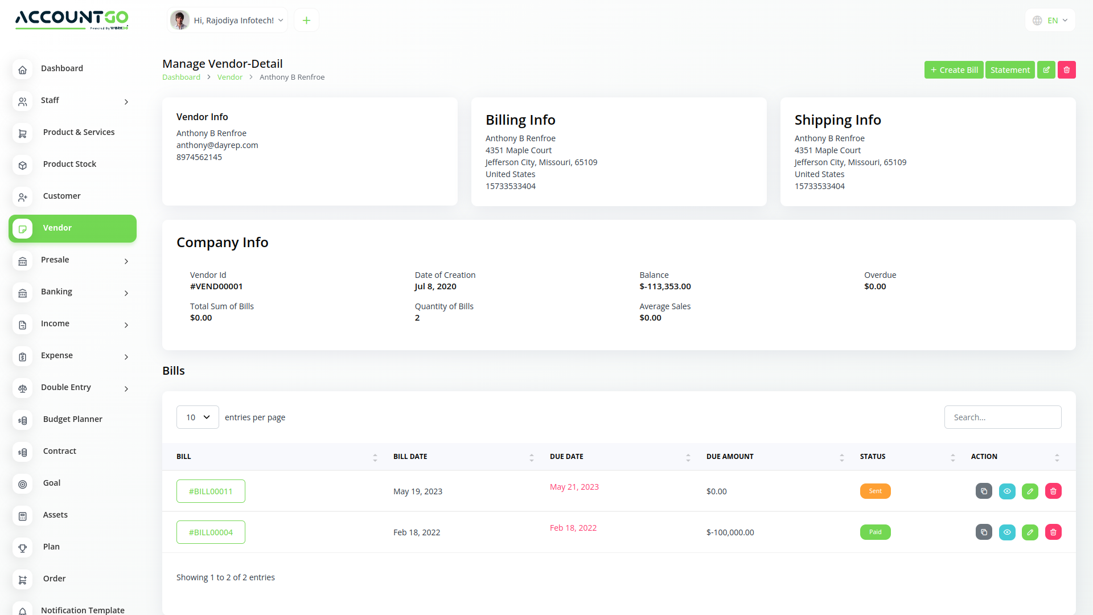Click the green edit vendor icon at top
Viewport: 1093px width, 615px height.
click(x=1046, y=69)
